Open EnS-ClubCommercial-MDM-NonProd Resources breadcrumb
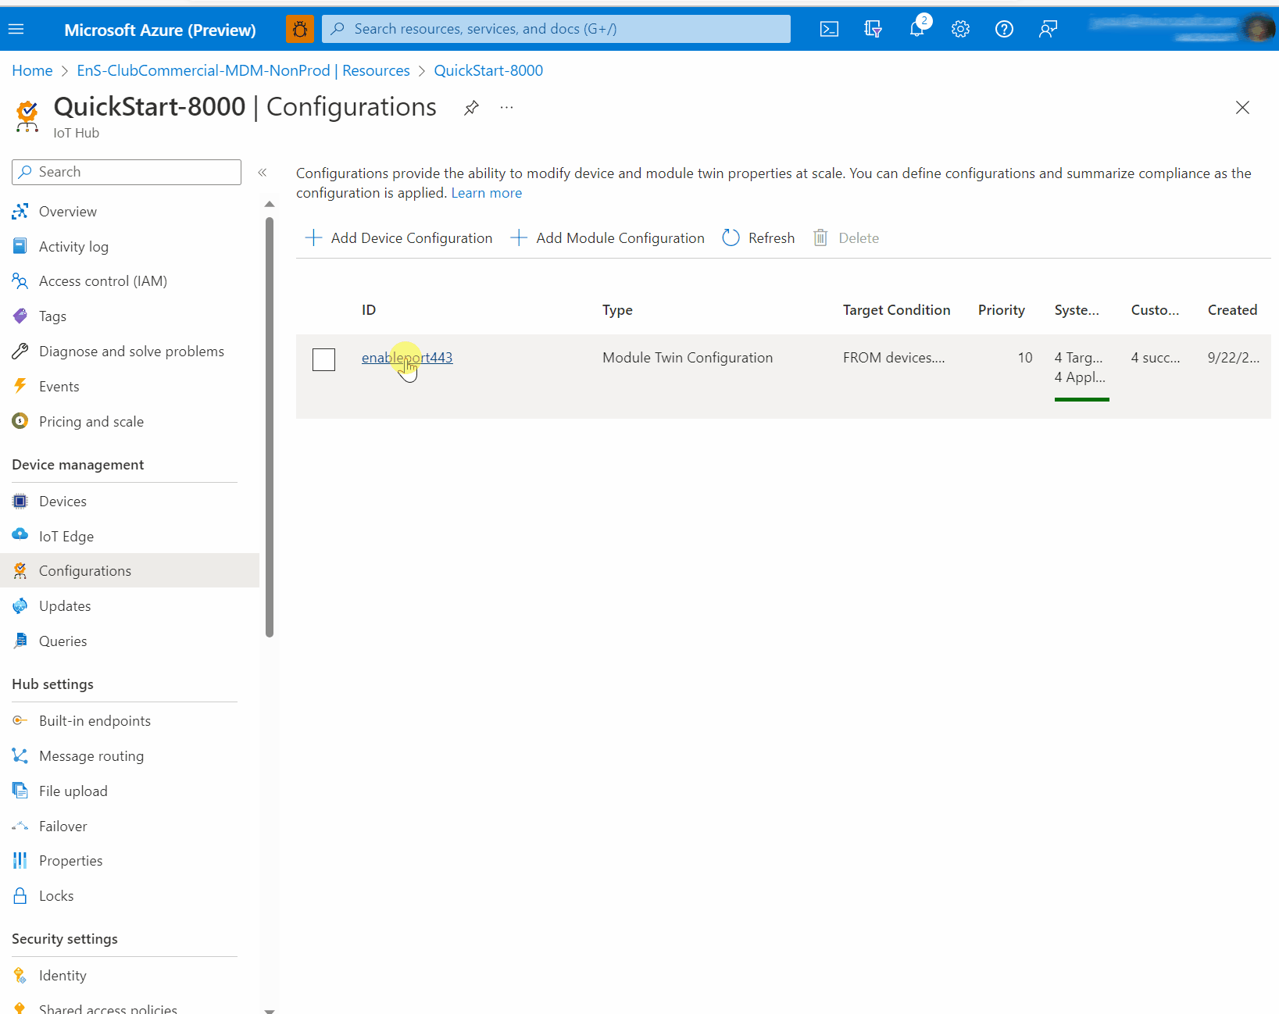Screen dimensions: 1279x1014 pyautogui.click(x=243, y=70)
